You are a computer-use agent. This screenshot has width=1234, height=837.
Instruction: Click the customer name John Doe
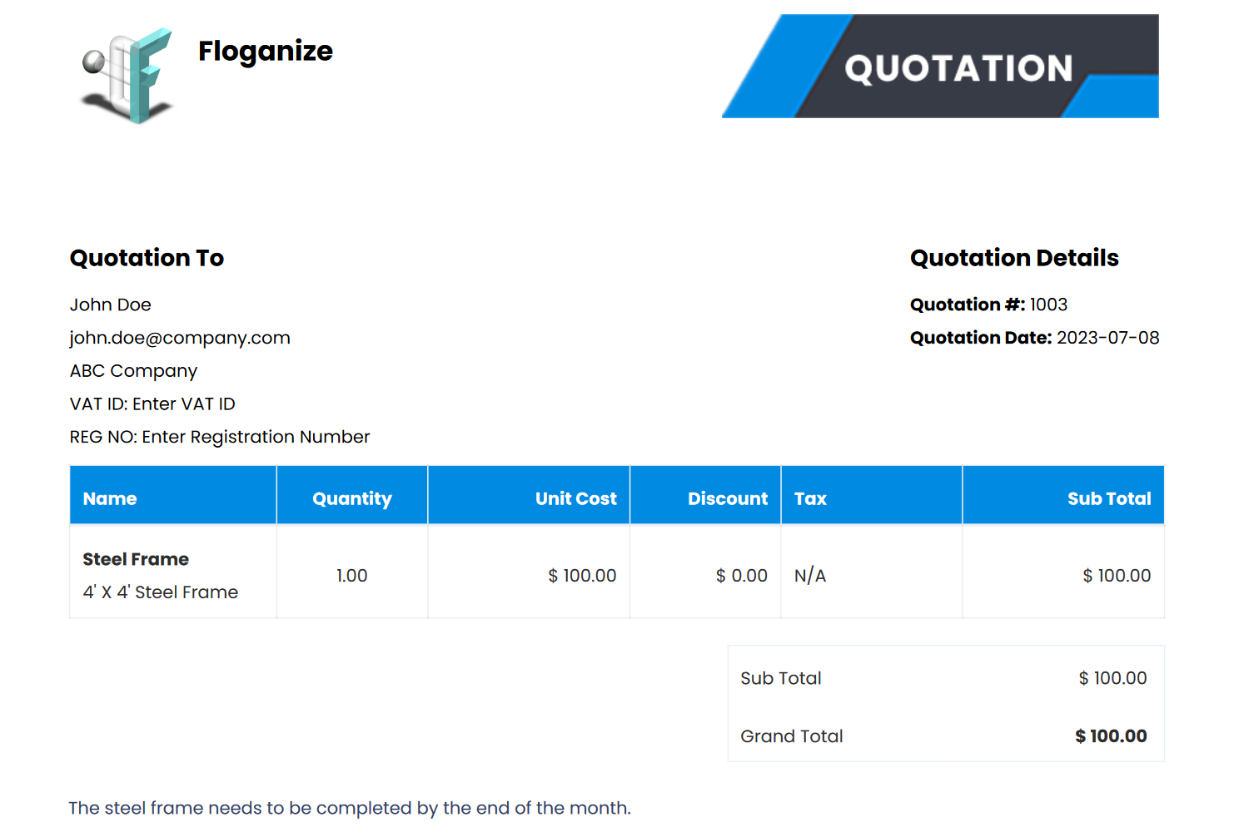pos(111,305)
